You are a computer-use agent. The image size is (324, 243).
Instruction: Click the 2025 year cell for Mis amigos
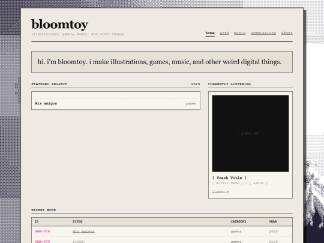coord(273,232)
